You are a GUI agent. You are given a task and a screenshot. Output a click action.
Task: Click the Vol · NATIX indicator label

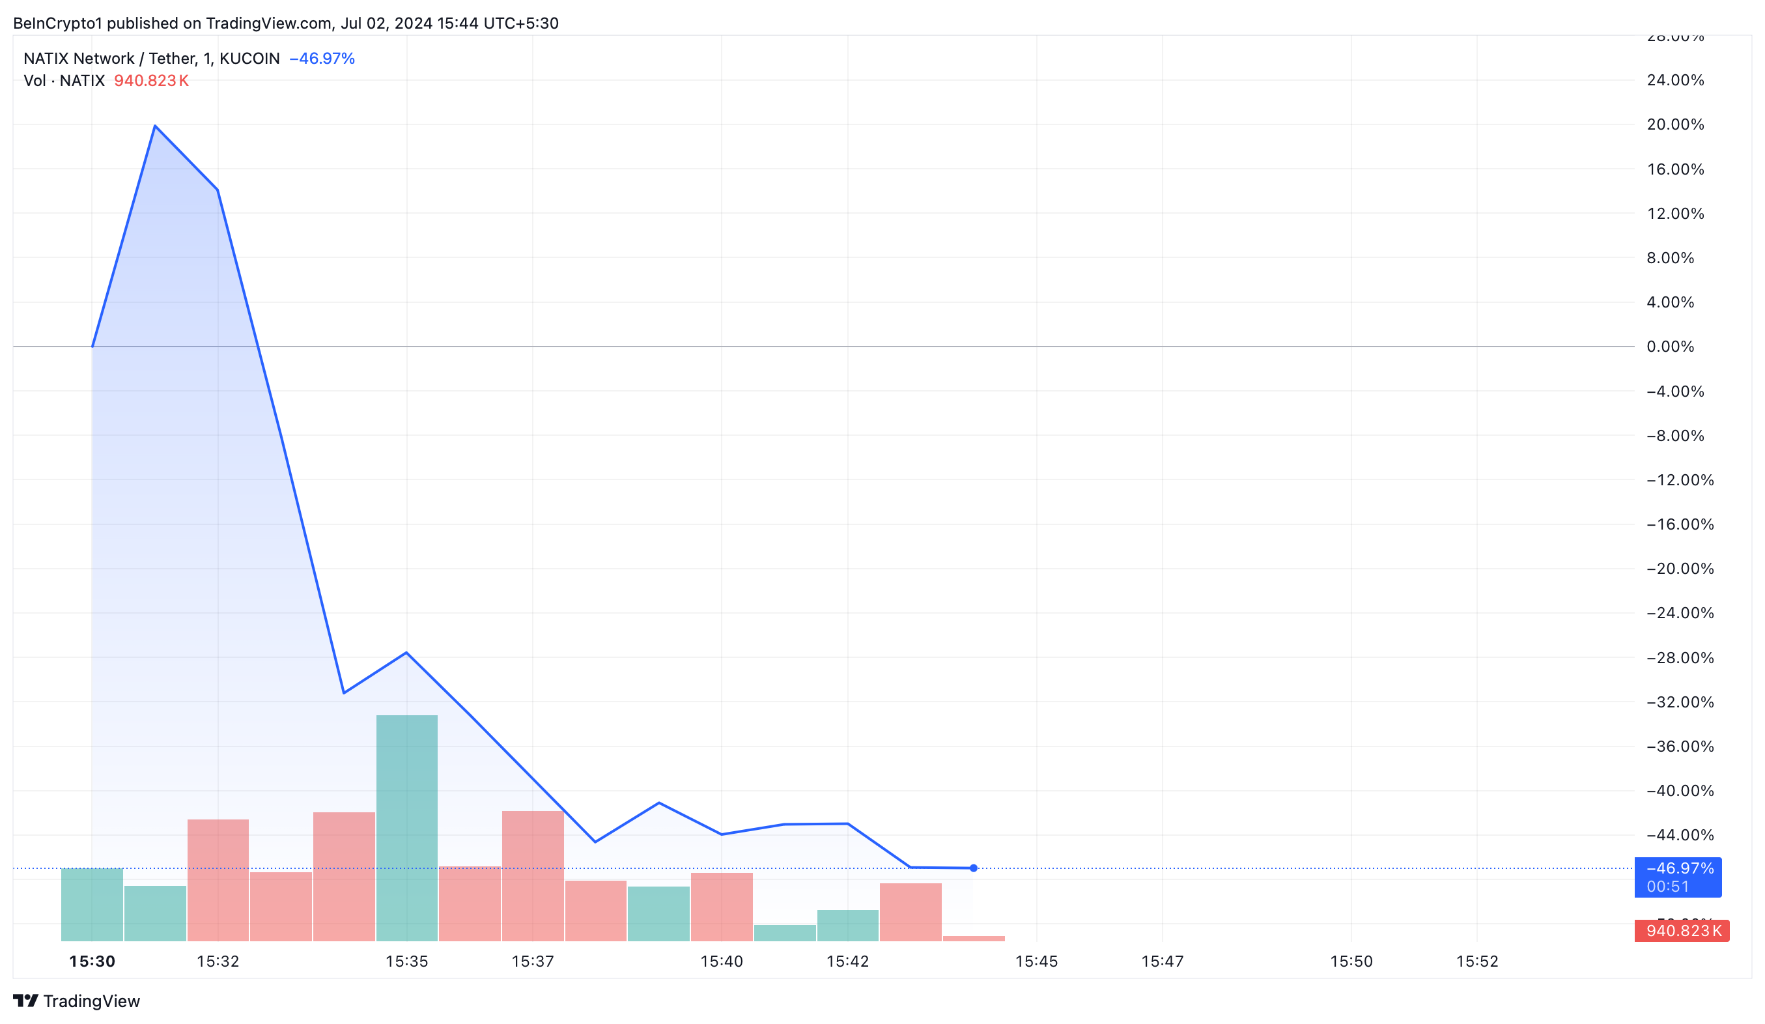coord(64,81)
